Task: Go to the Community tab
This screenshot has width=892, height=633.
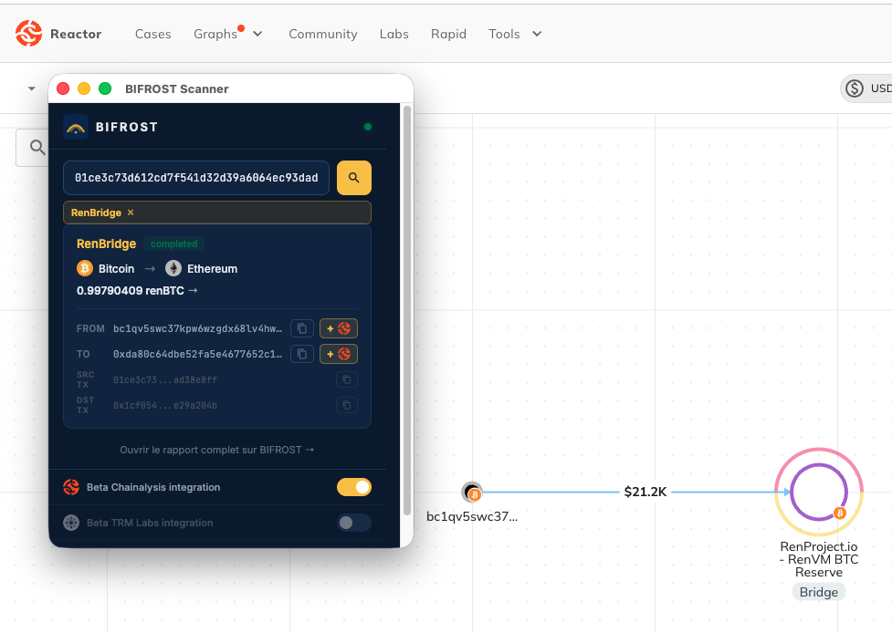Action: click(x=322, y=34)
